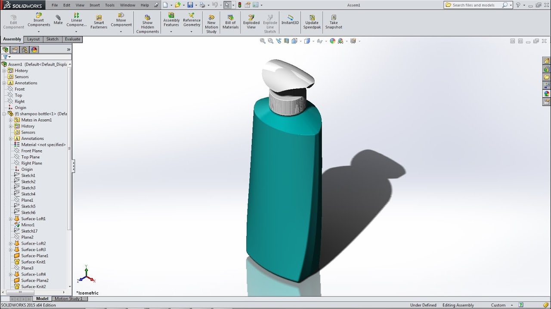The image size is (551, 309).
Task: Switch to the Layout tab
Action: (x=33, y=39)
